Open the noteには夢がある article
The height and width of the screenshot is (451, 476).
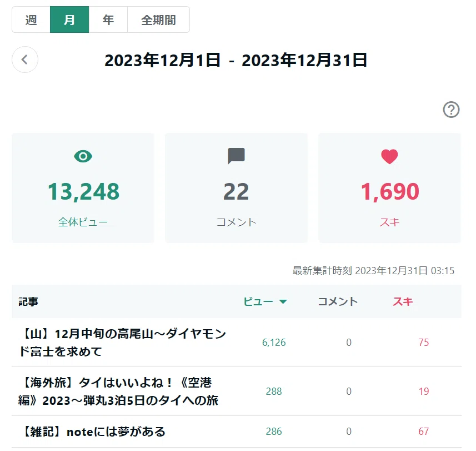point(92,432)
